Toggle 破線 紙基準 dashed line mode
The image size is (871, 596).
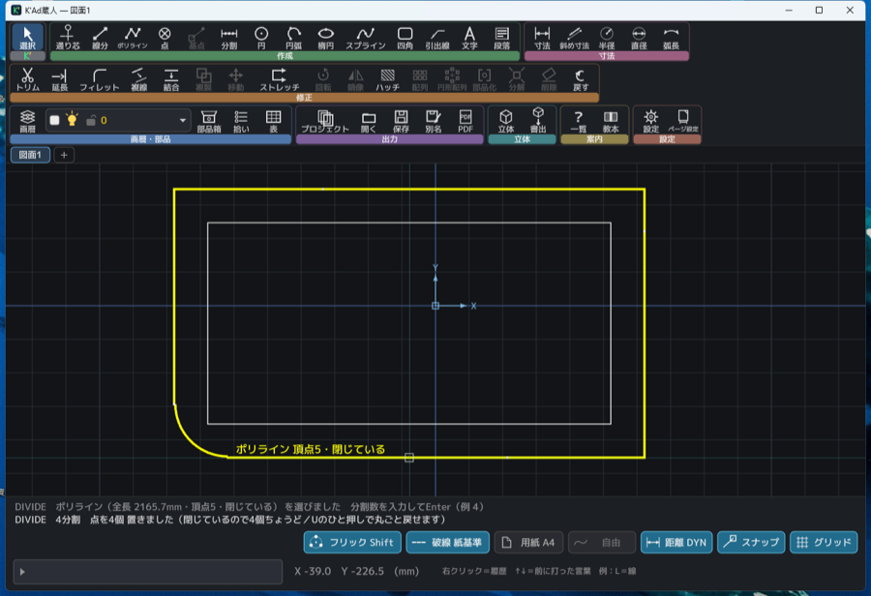[448, 542]
